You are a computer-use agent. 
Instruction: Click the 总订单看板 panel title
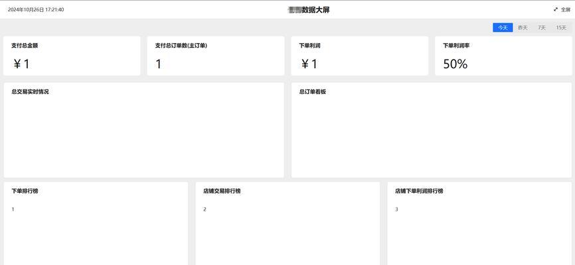(x=313, y=92)
